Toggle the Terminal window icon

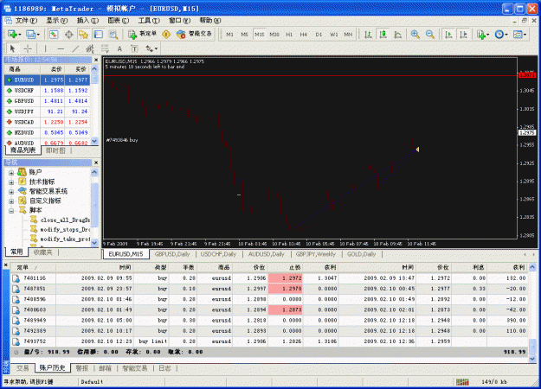99,34
